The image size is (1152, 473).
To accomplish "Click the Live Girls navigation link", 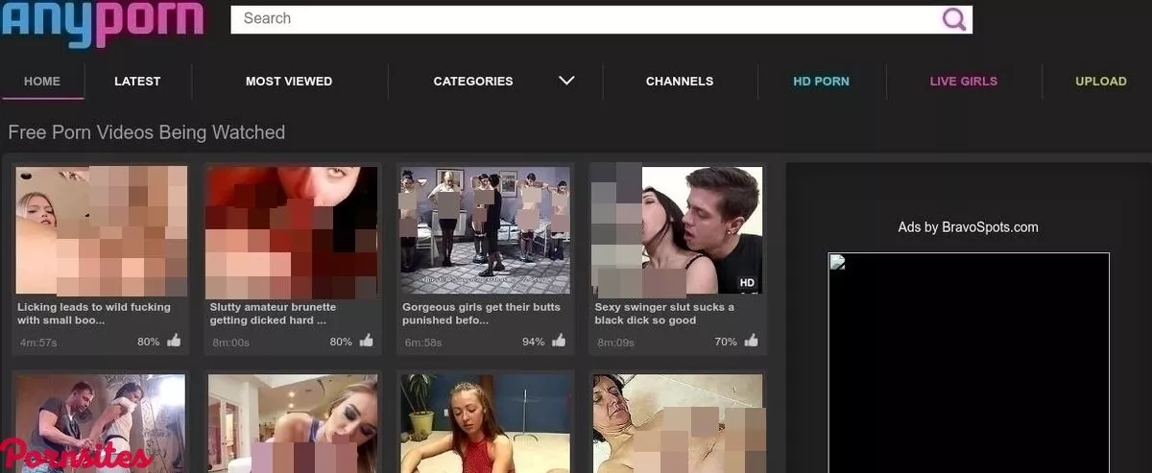I will (x=963, y=82).
